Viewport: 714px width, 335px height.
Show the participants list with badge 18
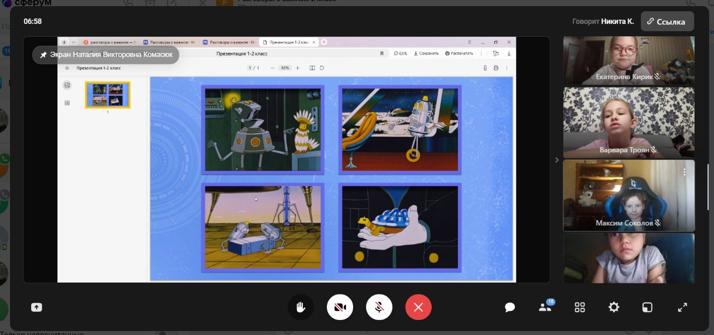[x=545, y=307]
